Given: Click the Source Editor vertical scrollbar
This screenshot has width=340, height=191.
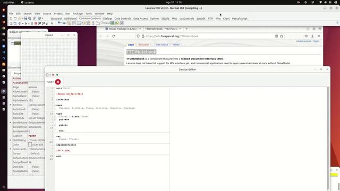Looking at the screenshot, I should [x=328, y=138].
